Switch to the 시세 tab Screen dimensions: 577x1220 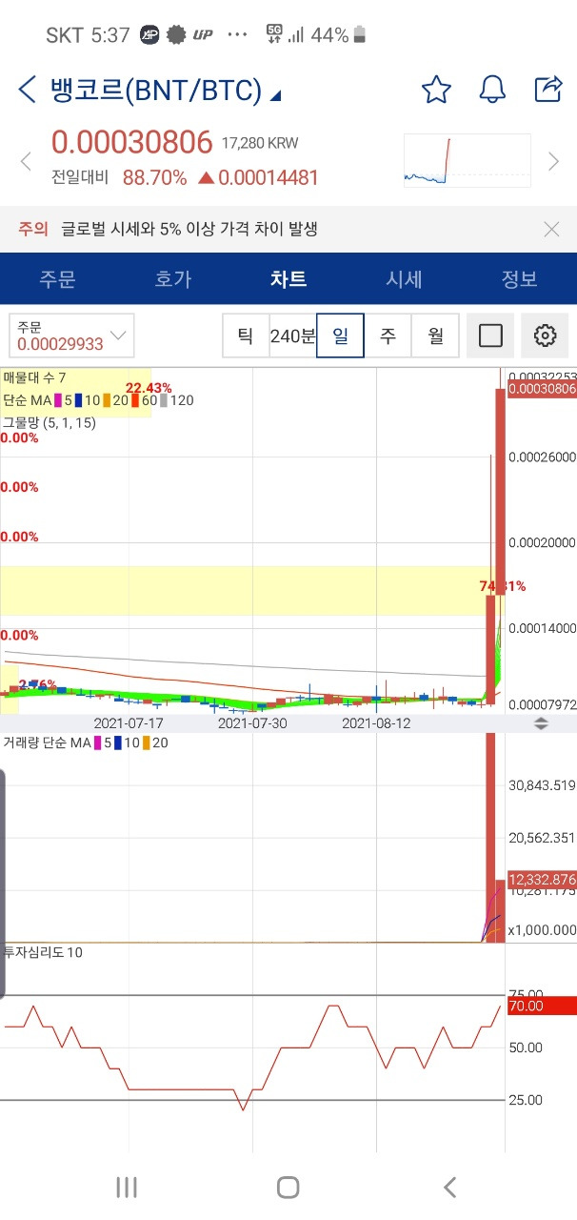pyautogui.click(x=404, y=279)
